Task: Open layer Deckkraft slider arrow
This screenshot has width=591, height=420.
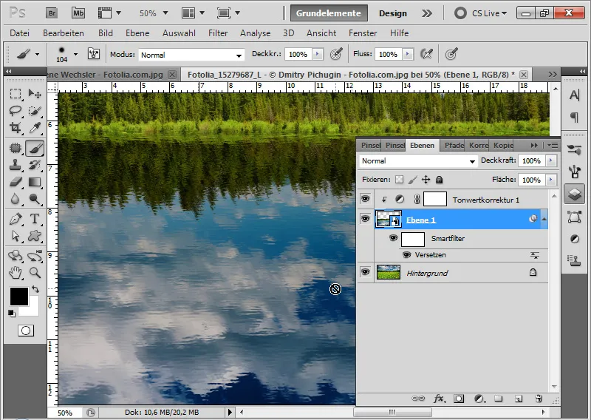Action: pyautogui.click(x=550, y=160)
